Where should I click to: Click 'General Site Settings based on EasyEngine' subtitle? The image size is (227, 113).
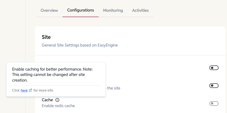tap(80, 45)
